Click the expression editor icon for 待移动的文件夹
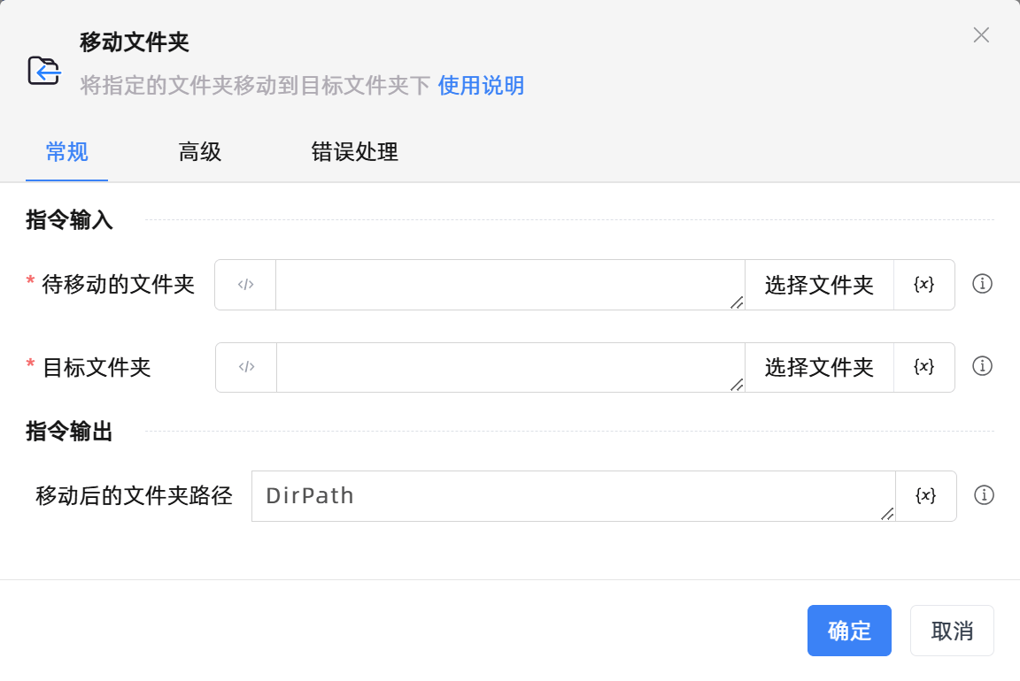The height and width of the screenshot is (681, 1020). (x=245, y=284)
